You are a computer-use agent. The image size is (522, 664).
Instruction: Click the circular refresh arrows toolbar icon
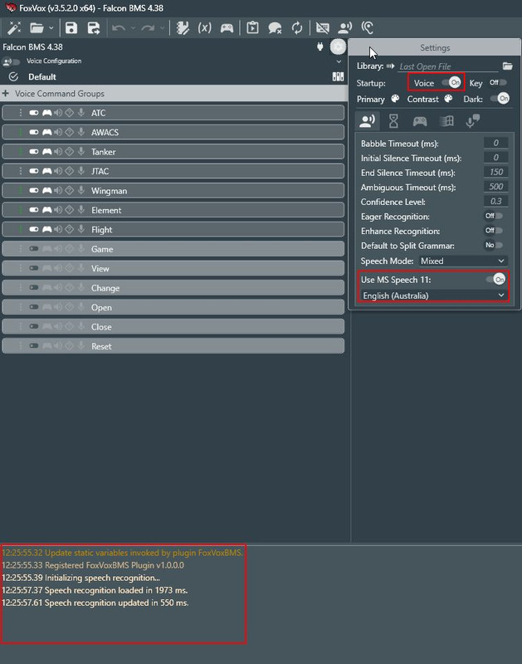pyautogui.click(x=297, y=28)
